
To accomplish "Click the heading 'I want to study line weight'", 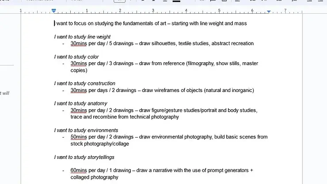I will (82, 37).
